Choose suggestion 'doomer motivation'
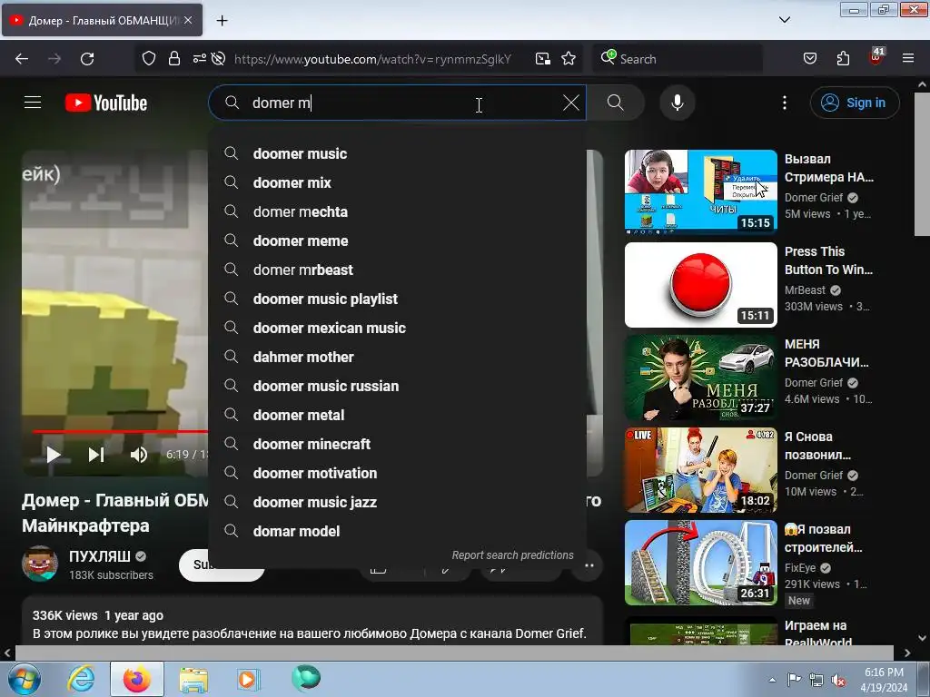Screen dimensions: 930x697 pyautogui.click(x=398, y=473)
